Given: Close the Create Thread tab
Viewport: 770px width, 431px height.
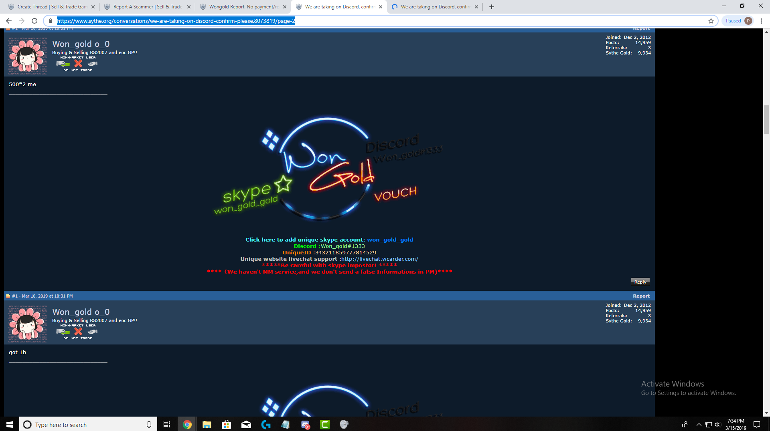Looking at the screenshot, I should click(x=93, y=7).
